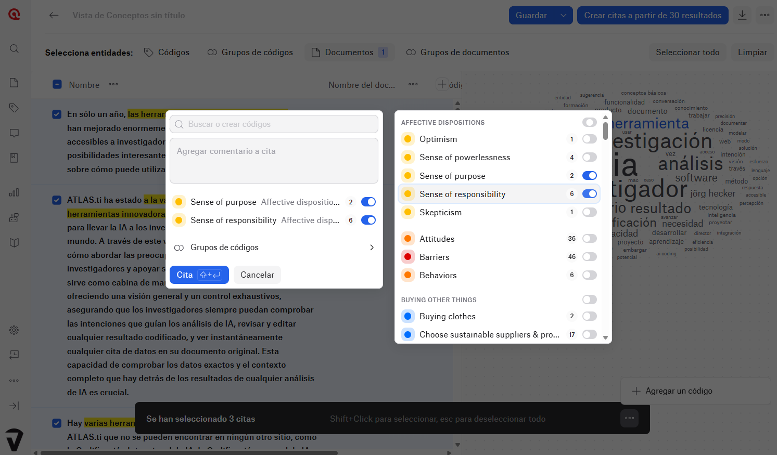Uncheck the quotation starting 'ATLAS.ti ha estado'
The image size is (777, 455).
(57, 200)
